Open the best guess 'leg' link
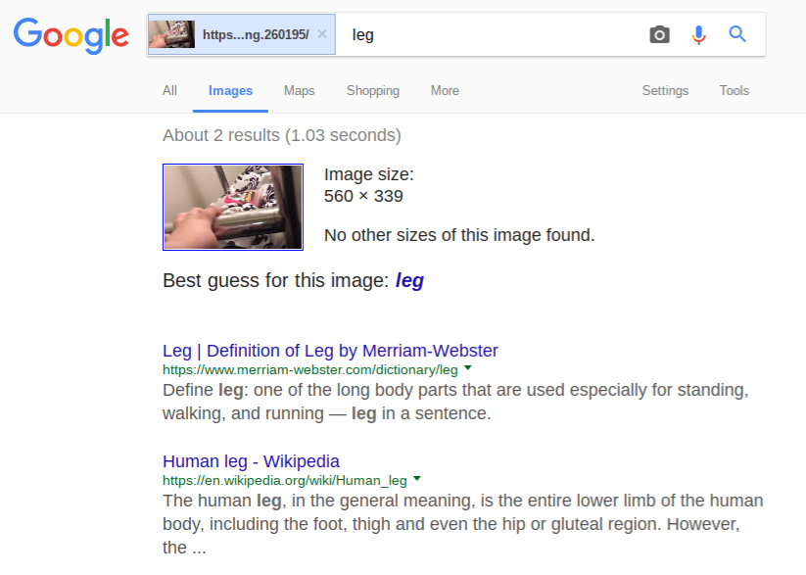Image resolution: width=806 pixels, height=575 pixels. click(x=409, y=281)
